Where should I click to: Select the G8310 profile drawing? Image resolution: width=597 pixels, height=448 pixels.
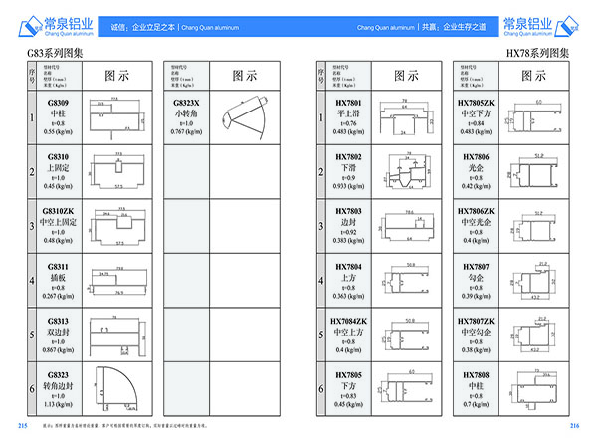(116, 171)
